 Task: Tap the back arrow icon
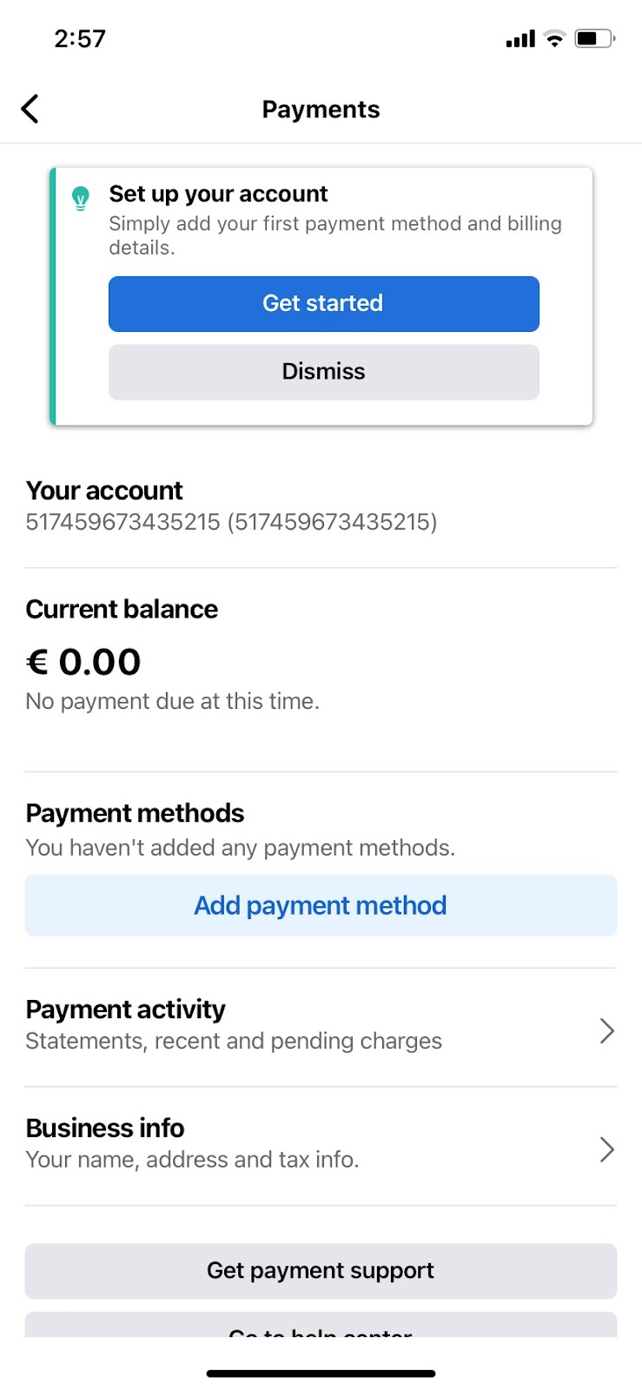pyautogui.click(x=30, y=109)
